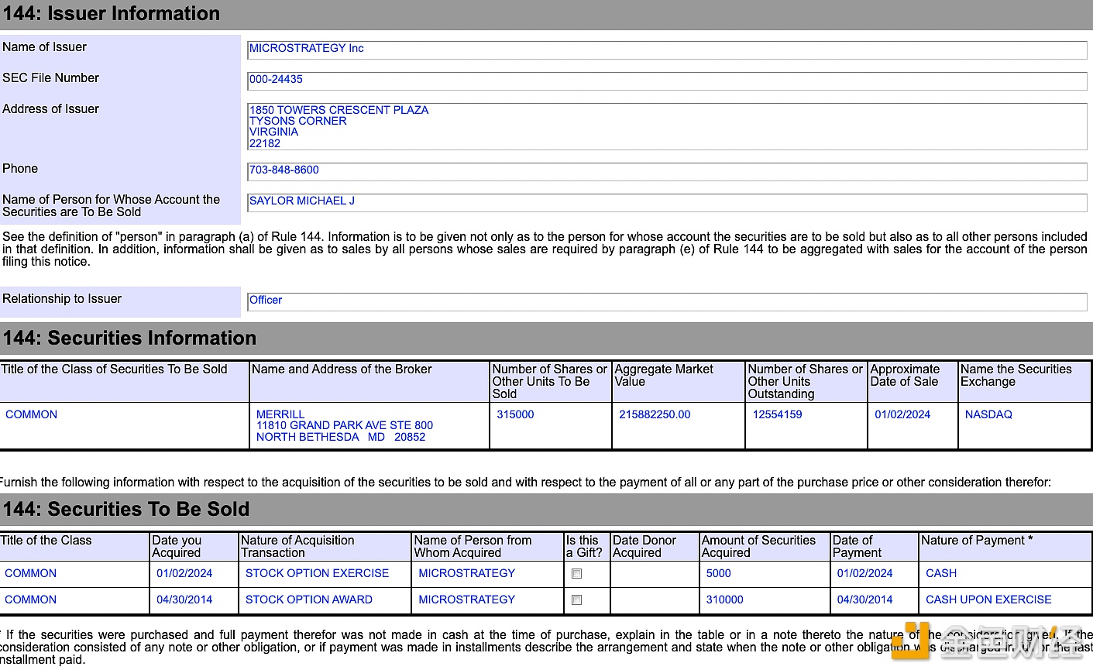Click the Phone field 703-848-8600
This screenshot has width=1093, height=670.
click(x=667, y=172)
